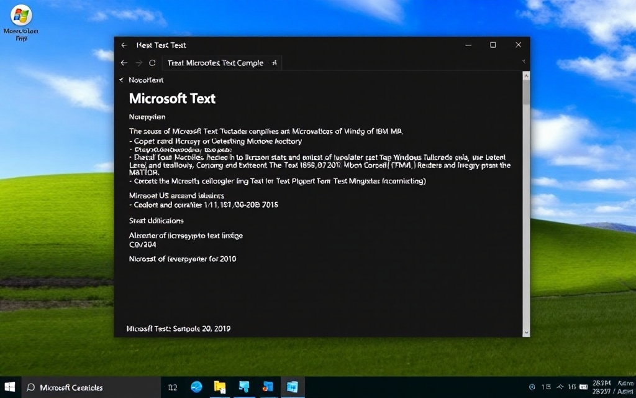This screenshot has height=398, width=636.
Task: Close the 'Microsoft Text Comple' tab with its x
Action: pos(275,63)
